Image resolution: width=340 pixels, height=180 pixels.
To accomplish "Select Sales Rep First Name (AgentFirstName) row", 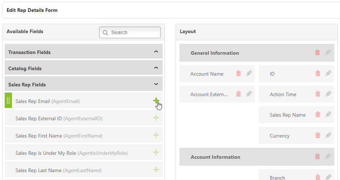I will pyautogui.click(x=84, y=135).
